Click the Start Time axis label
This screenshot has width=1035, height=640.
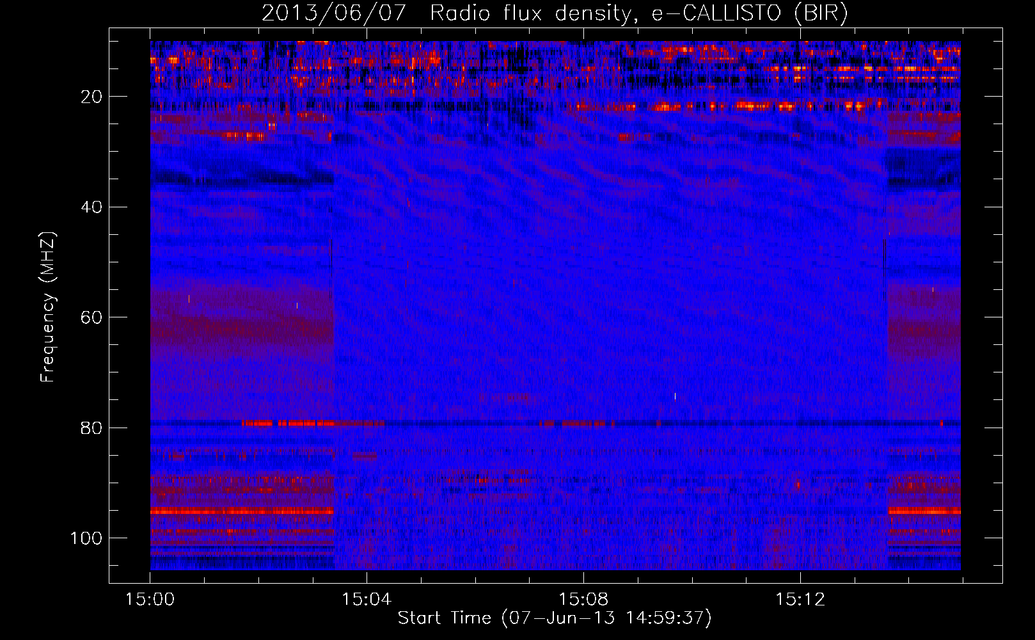[x=555, y=618]
